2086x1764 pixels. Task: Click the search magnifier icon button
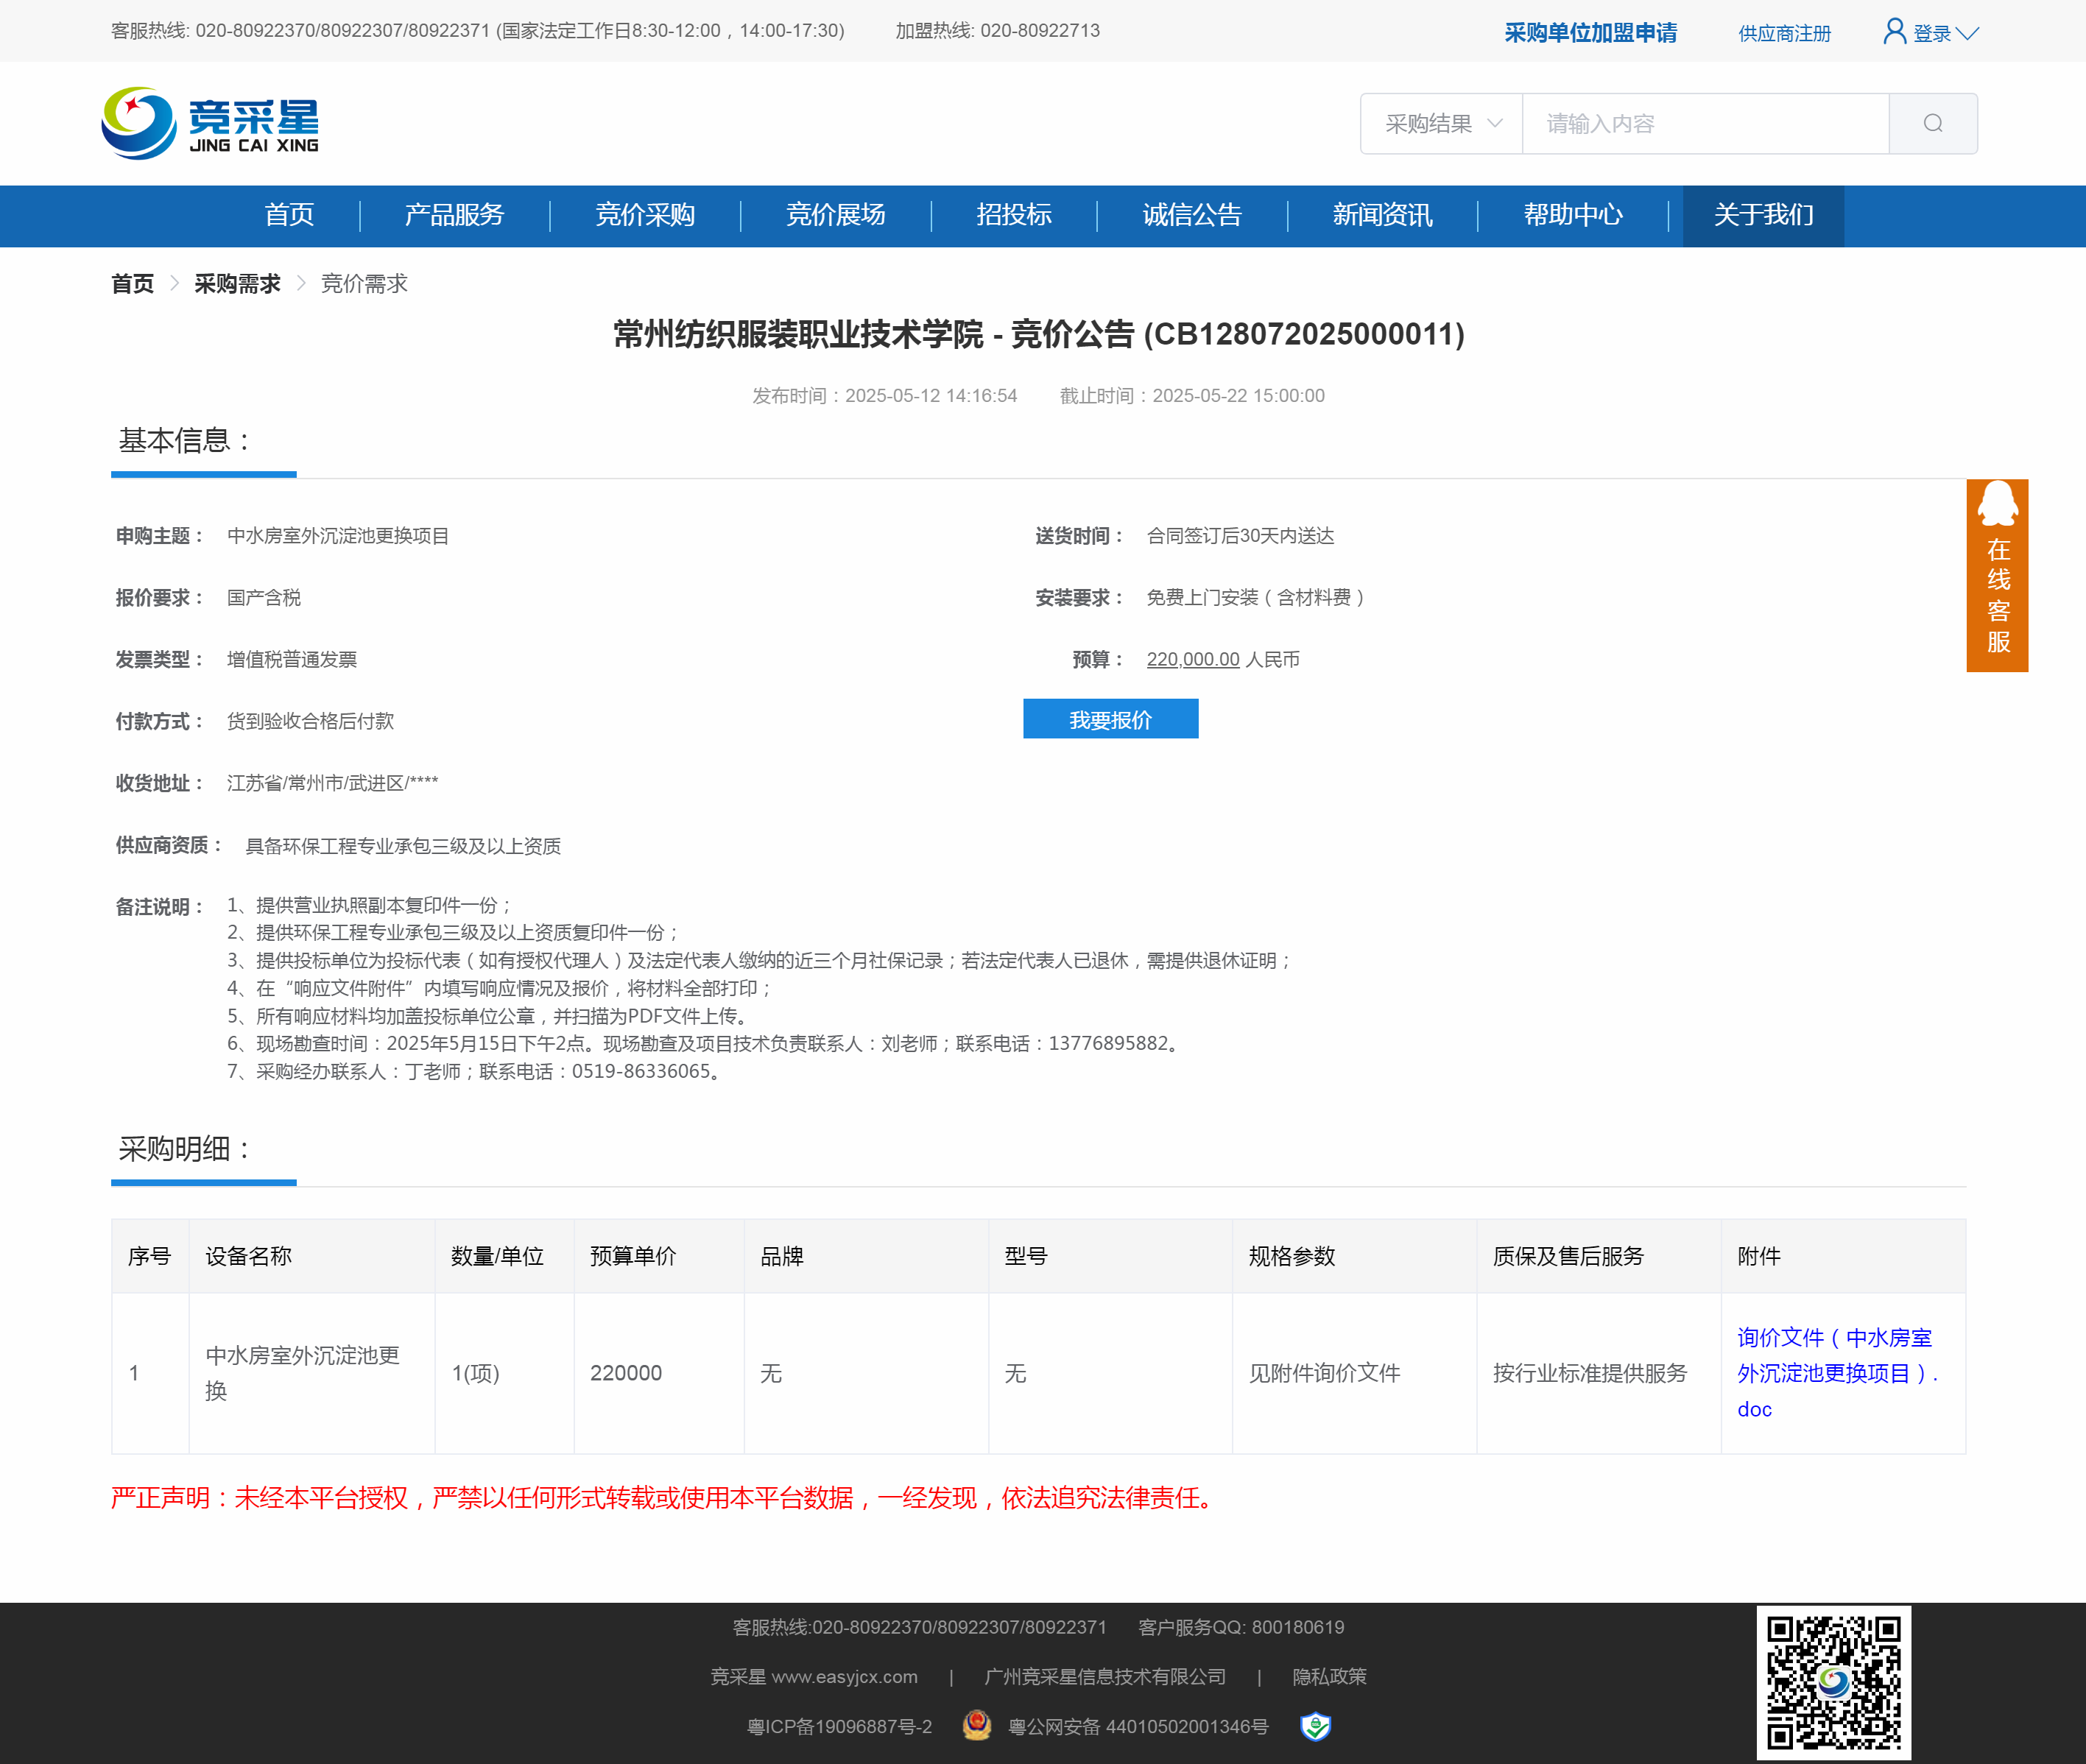pyautogui.click(x=1932, y=123)
